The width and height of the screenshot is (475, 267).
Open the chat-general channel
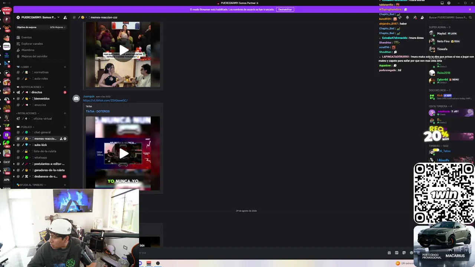click(x=41, y=132)
